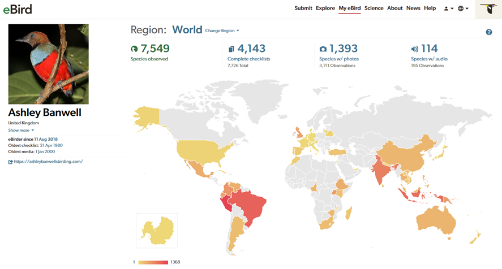The image size is (502, 269).
Task: Open the 4,143 complete checklists count
Action: pos(251,49)
